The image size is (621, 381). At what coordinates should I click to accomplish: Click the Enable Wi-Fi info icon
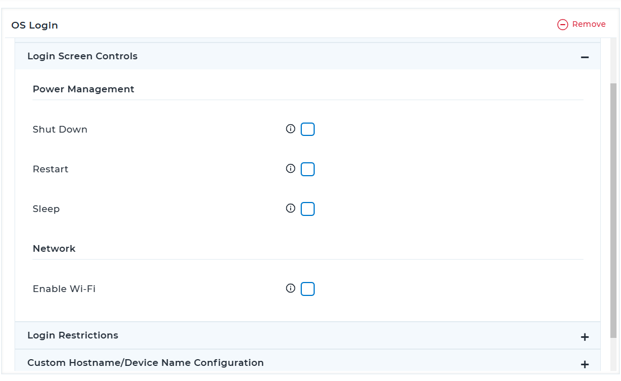pos(290,288)
